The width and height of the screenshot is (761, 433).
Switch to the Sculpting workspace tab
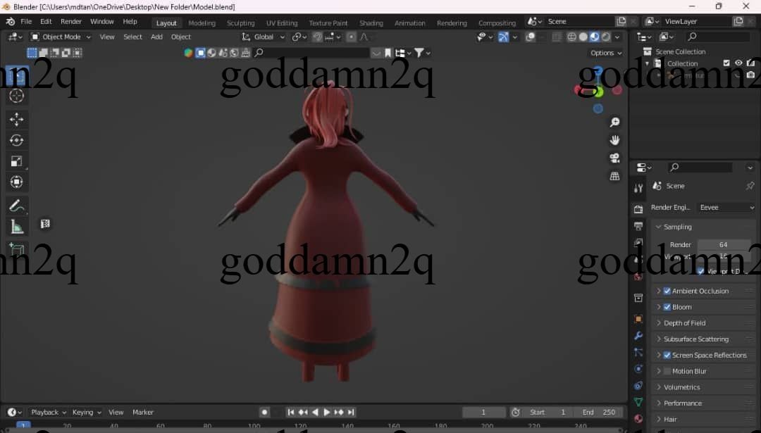[x=240, y=23]
